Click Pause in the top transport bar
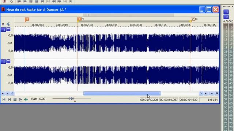The height and width of the screenshot is (131, 234). pyautogui.click(x=31, y=1)
